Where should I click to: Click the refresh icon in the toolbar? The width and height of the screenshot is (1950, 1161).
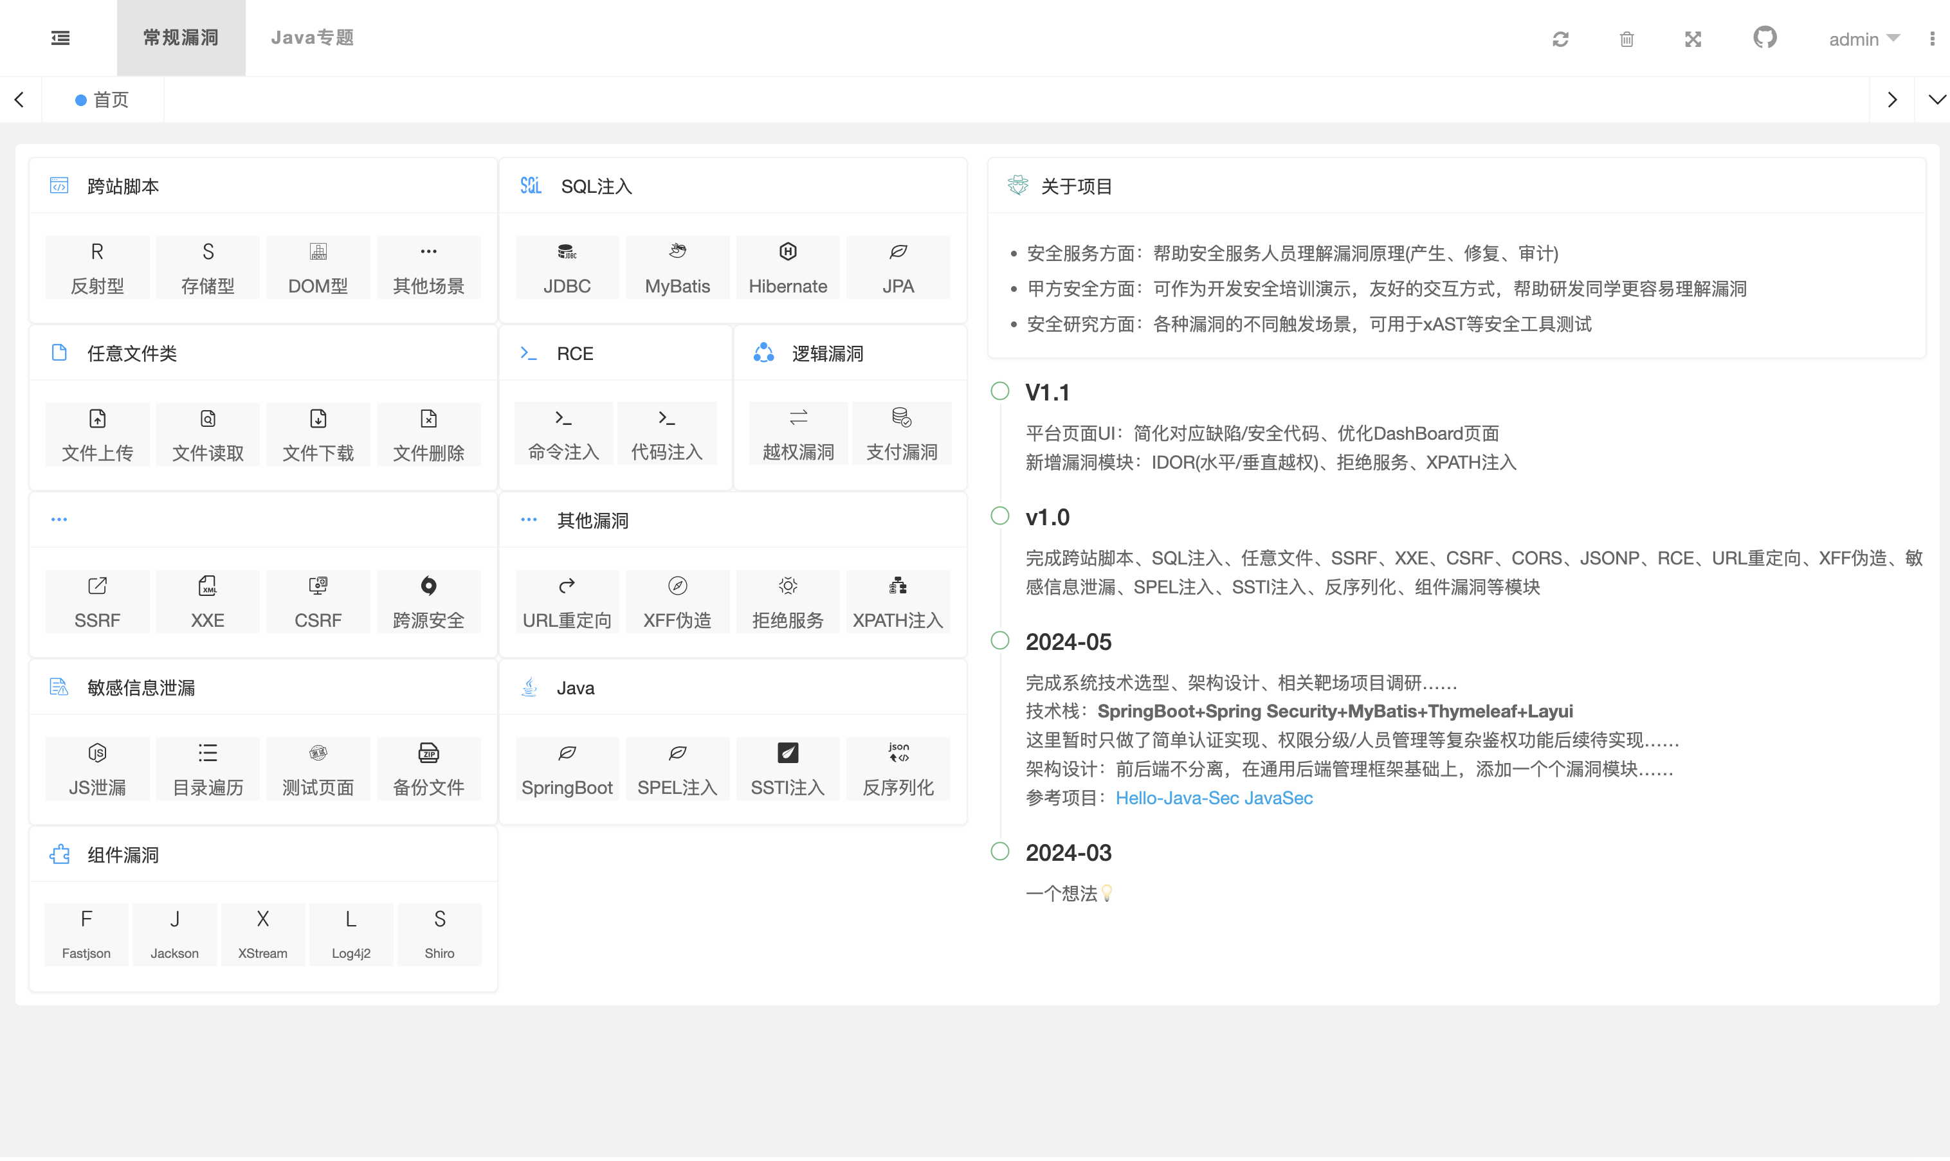coord(1561,39)
